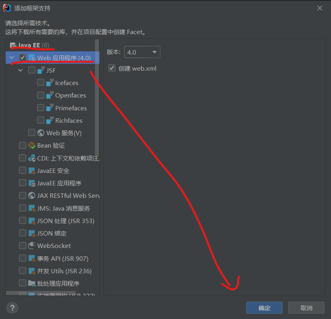Click the 批处理应用程序 folder icon
This screenshot has height=319, width=331.
tap(32, 283)
